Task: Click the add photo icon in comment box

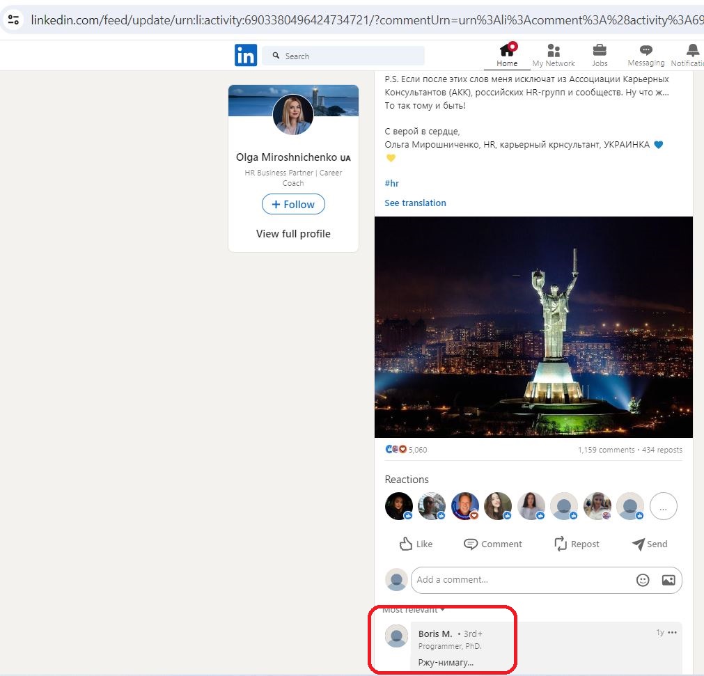Action: [x=668, y=580]
